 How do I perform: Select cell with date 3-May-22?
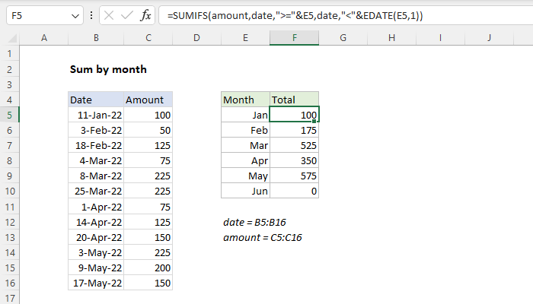point(96,253)
